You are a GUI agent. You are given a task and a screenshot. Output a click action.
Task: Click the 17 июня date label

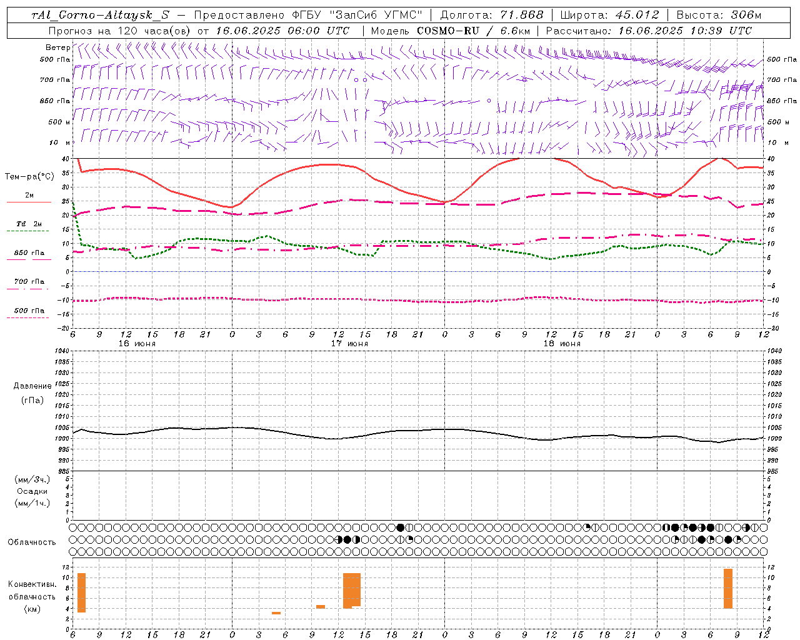(349, 344)
